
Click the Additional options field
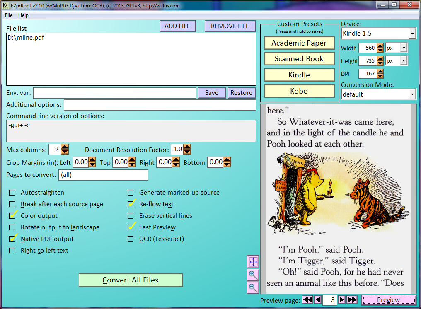(x=160, y=105)
